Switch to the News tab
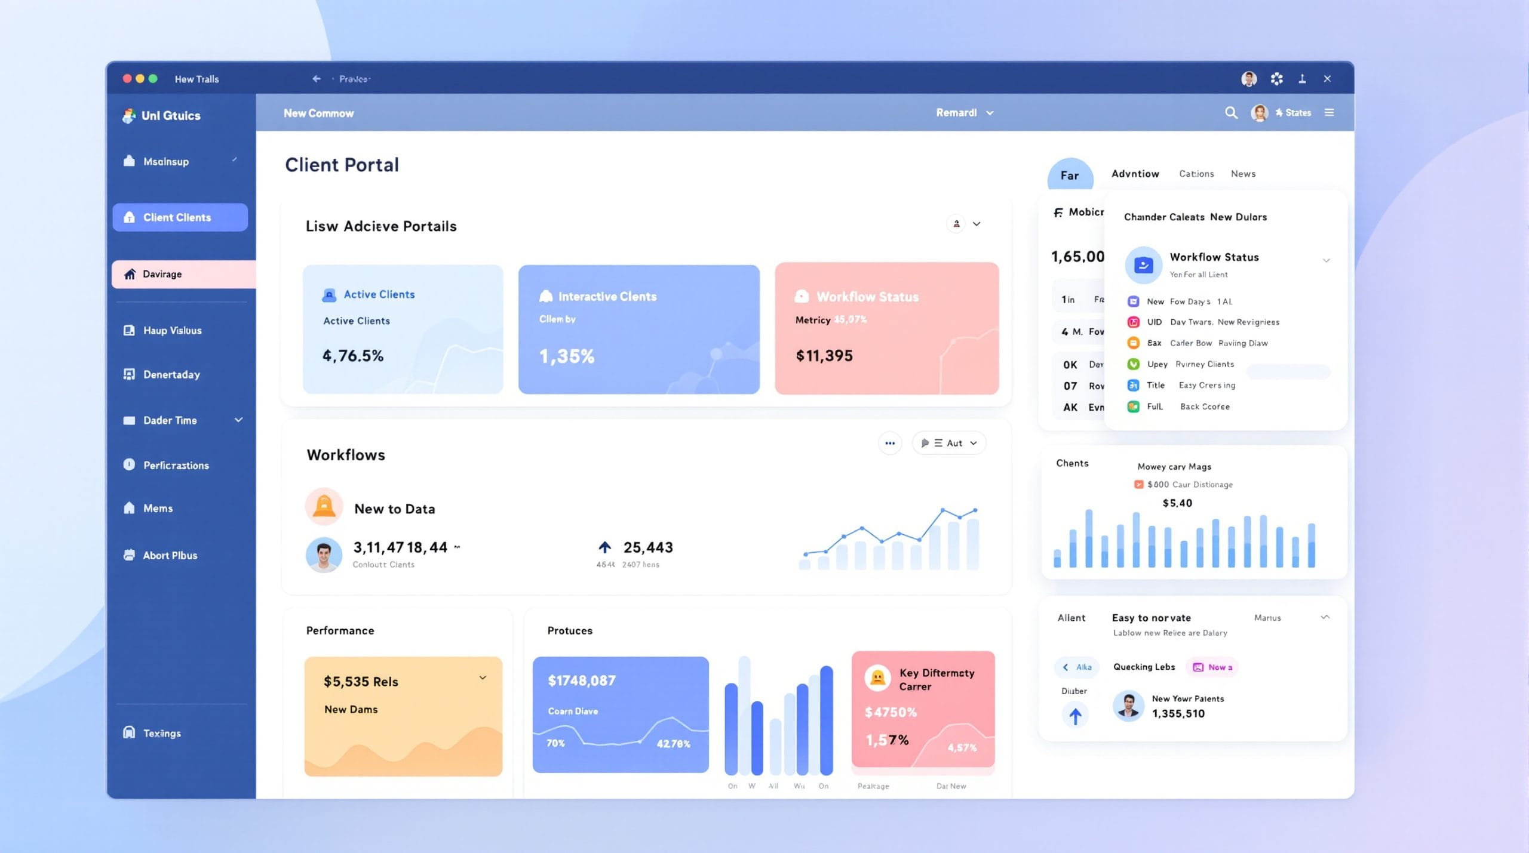 tap(1244, 174)
